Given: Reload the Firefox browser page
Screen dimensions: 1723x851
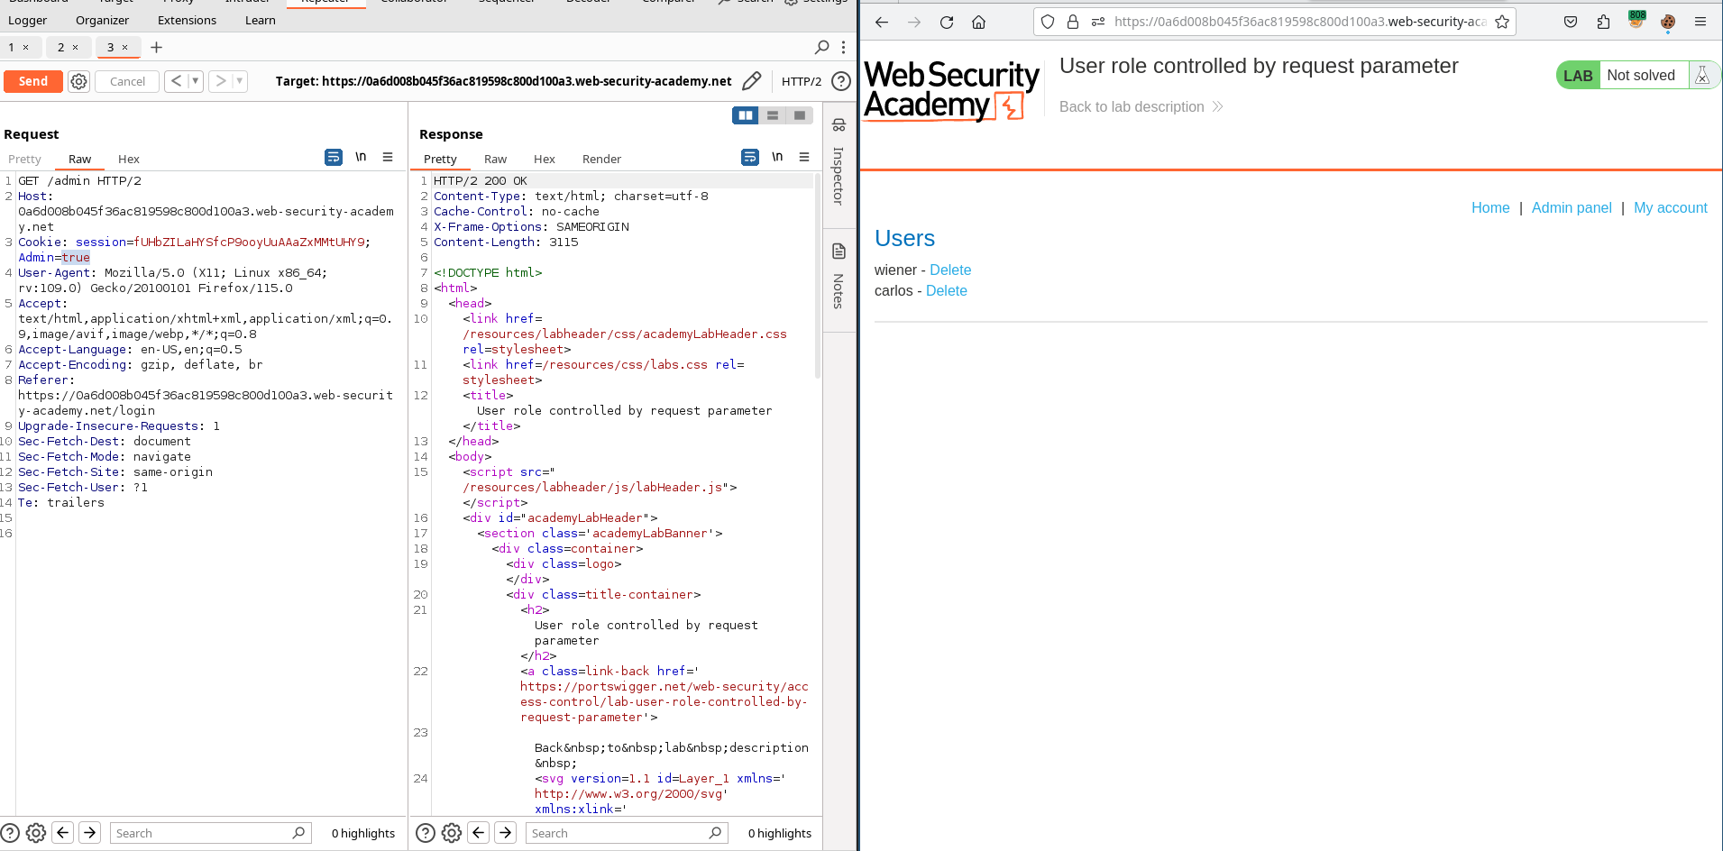Looking at the screenshot, I should 947,22.
